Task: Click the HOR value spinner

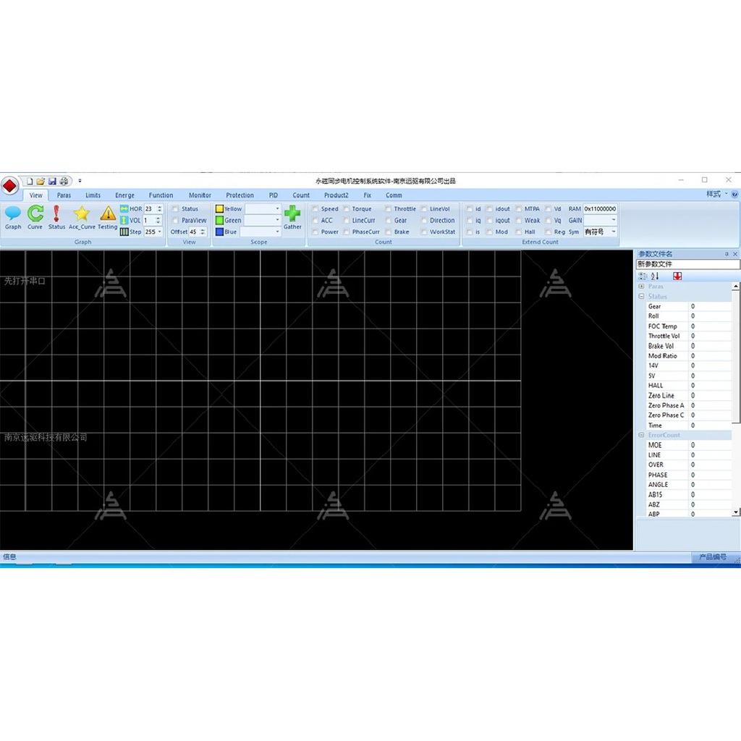Action: tap(160, 208)
